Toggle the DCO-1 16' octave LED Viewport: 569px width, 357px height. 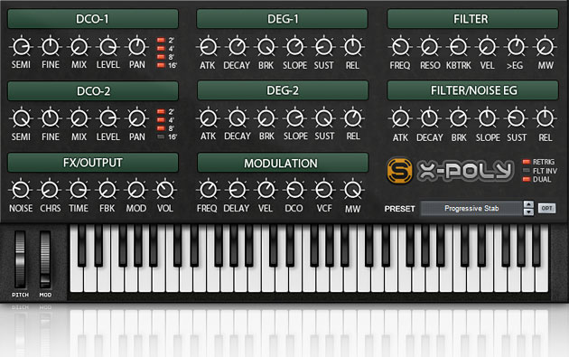coord(161,65)
